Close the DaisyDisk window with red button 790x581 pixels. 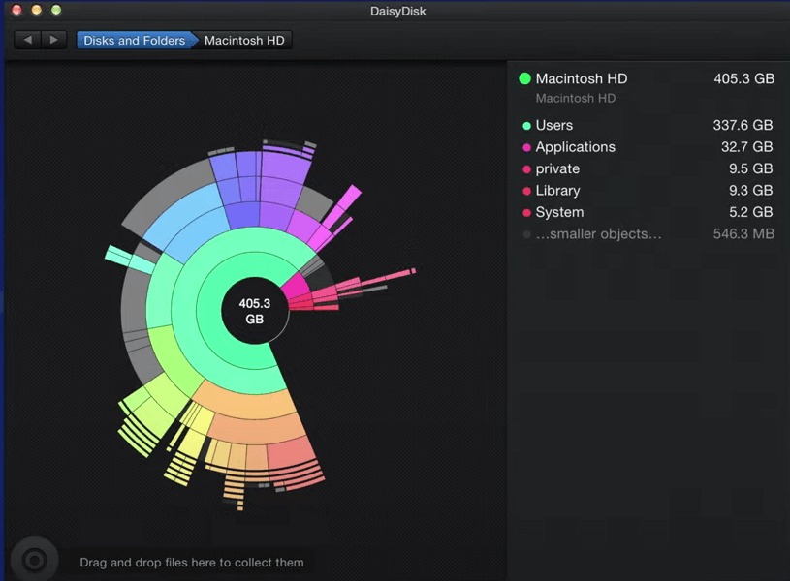16,10
